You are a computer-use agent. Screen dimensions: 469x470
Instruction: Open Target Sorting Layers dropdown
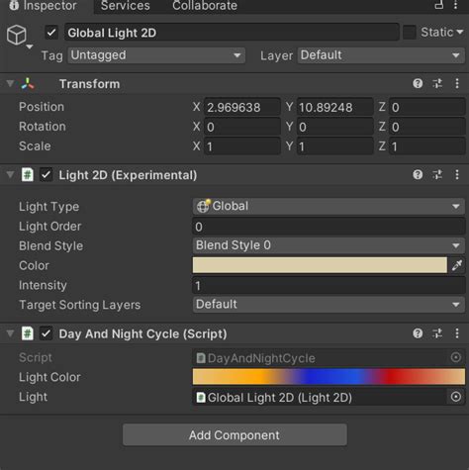[328, 304]
